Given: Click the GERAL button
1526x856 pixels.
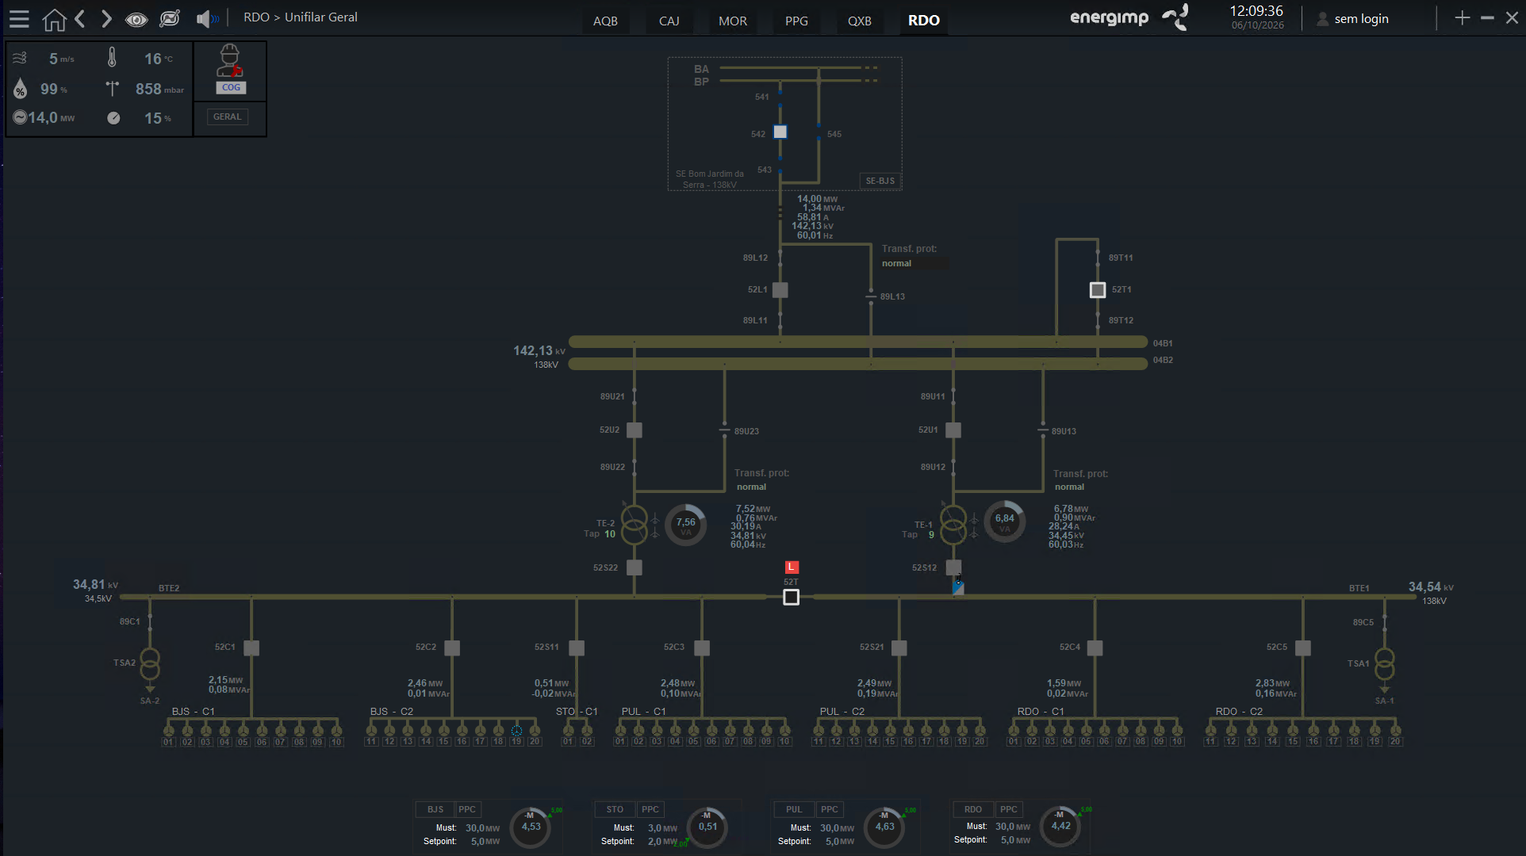Looking at the screenshot, I should pos(227,117).
